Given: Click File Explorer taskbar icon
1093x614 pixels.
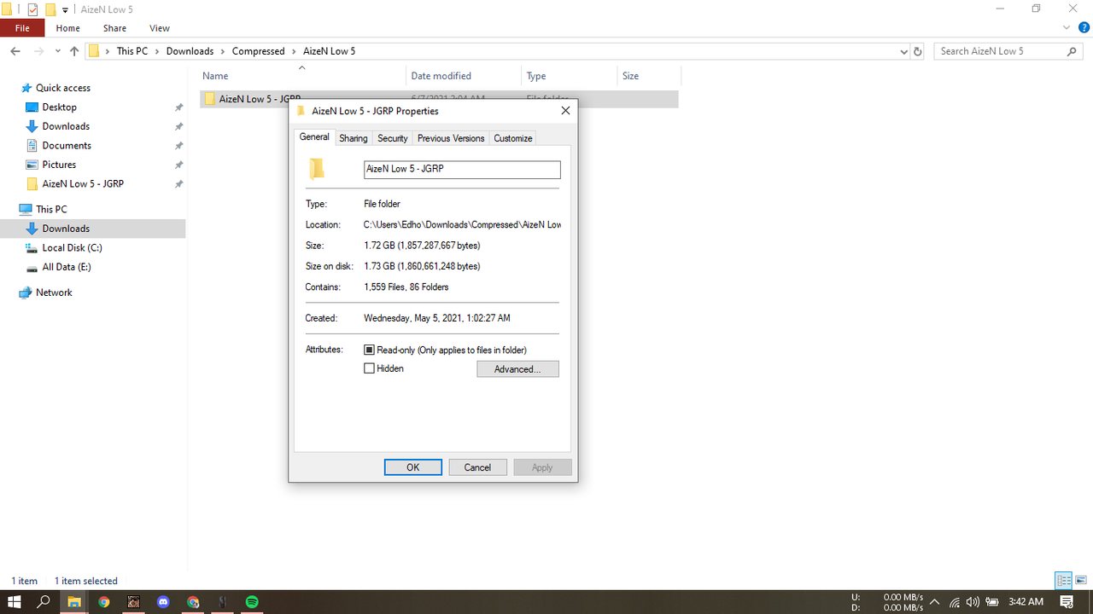Looking at the screenshot, I should coord(74,602).
